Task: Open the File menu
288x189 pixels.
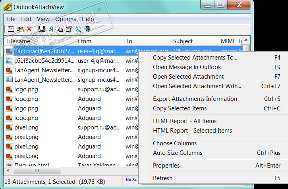Action: click(x=11, y=19)
